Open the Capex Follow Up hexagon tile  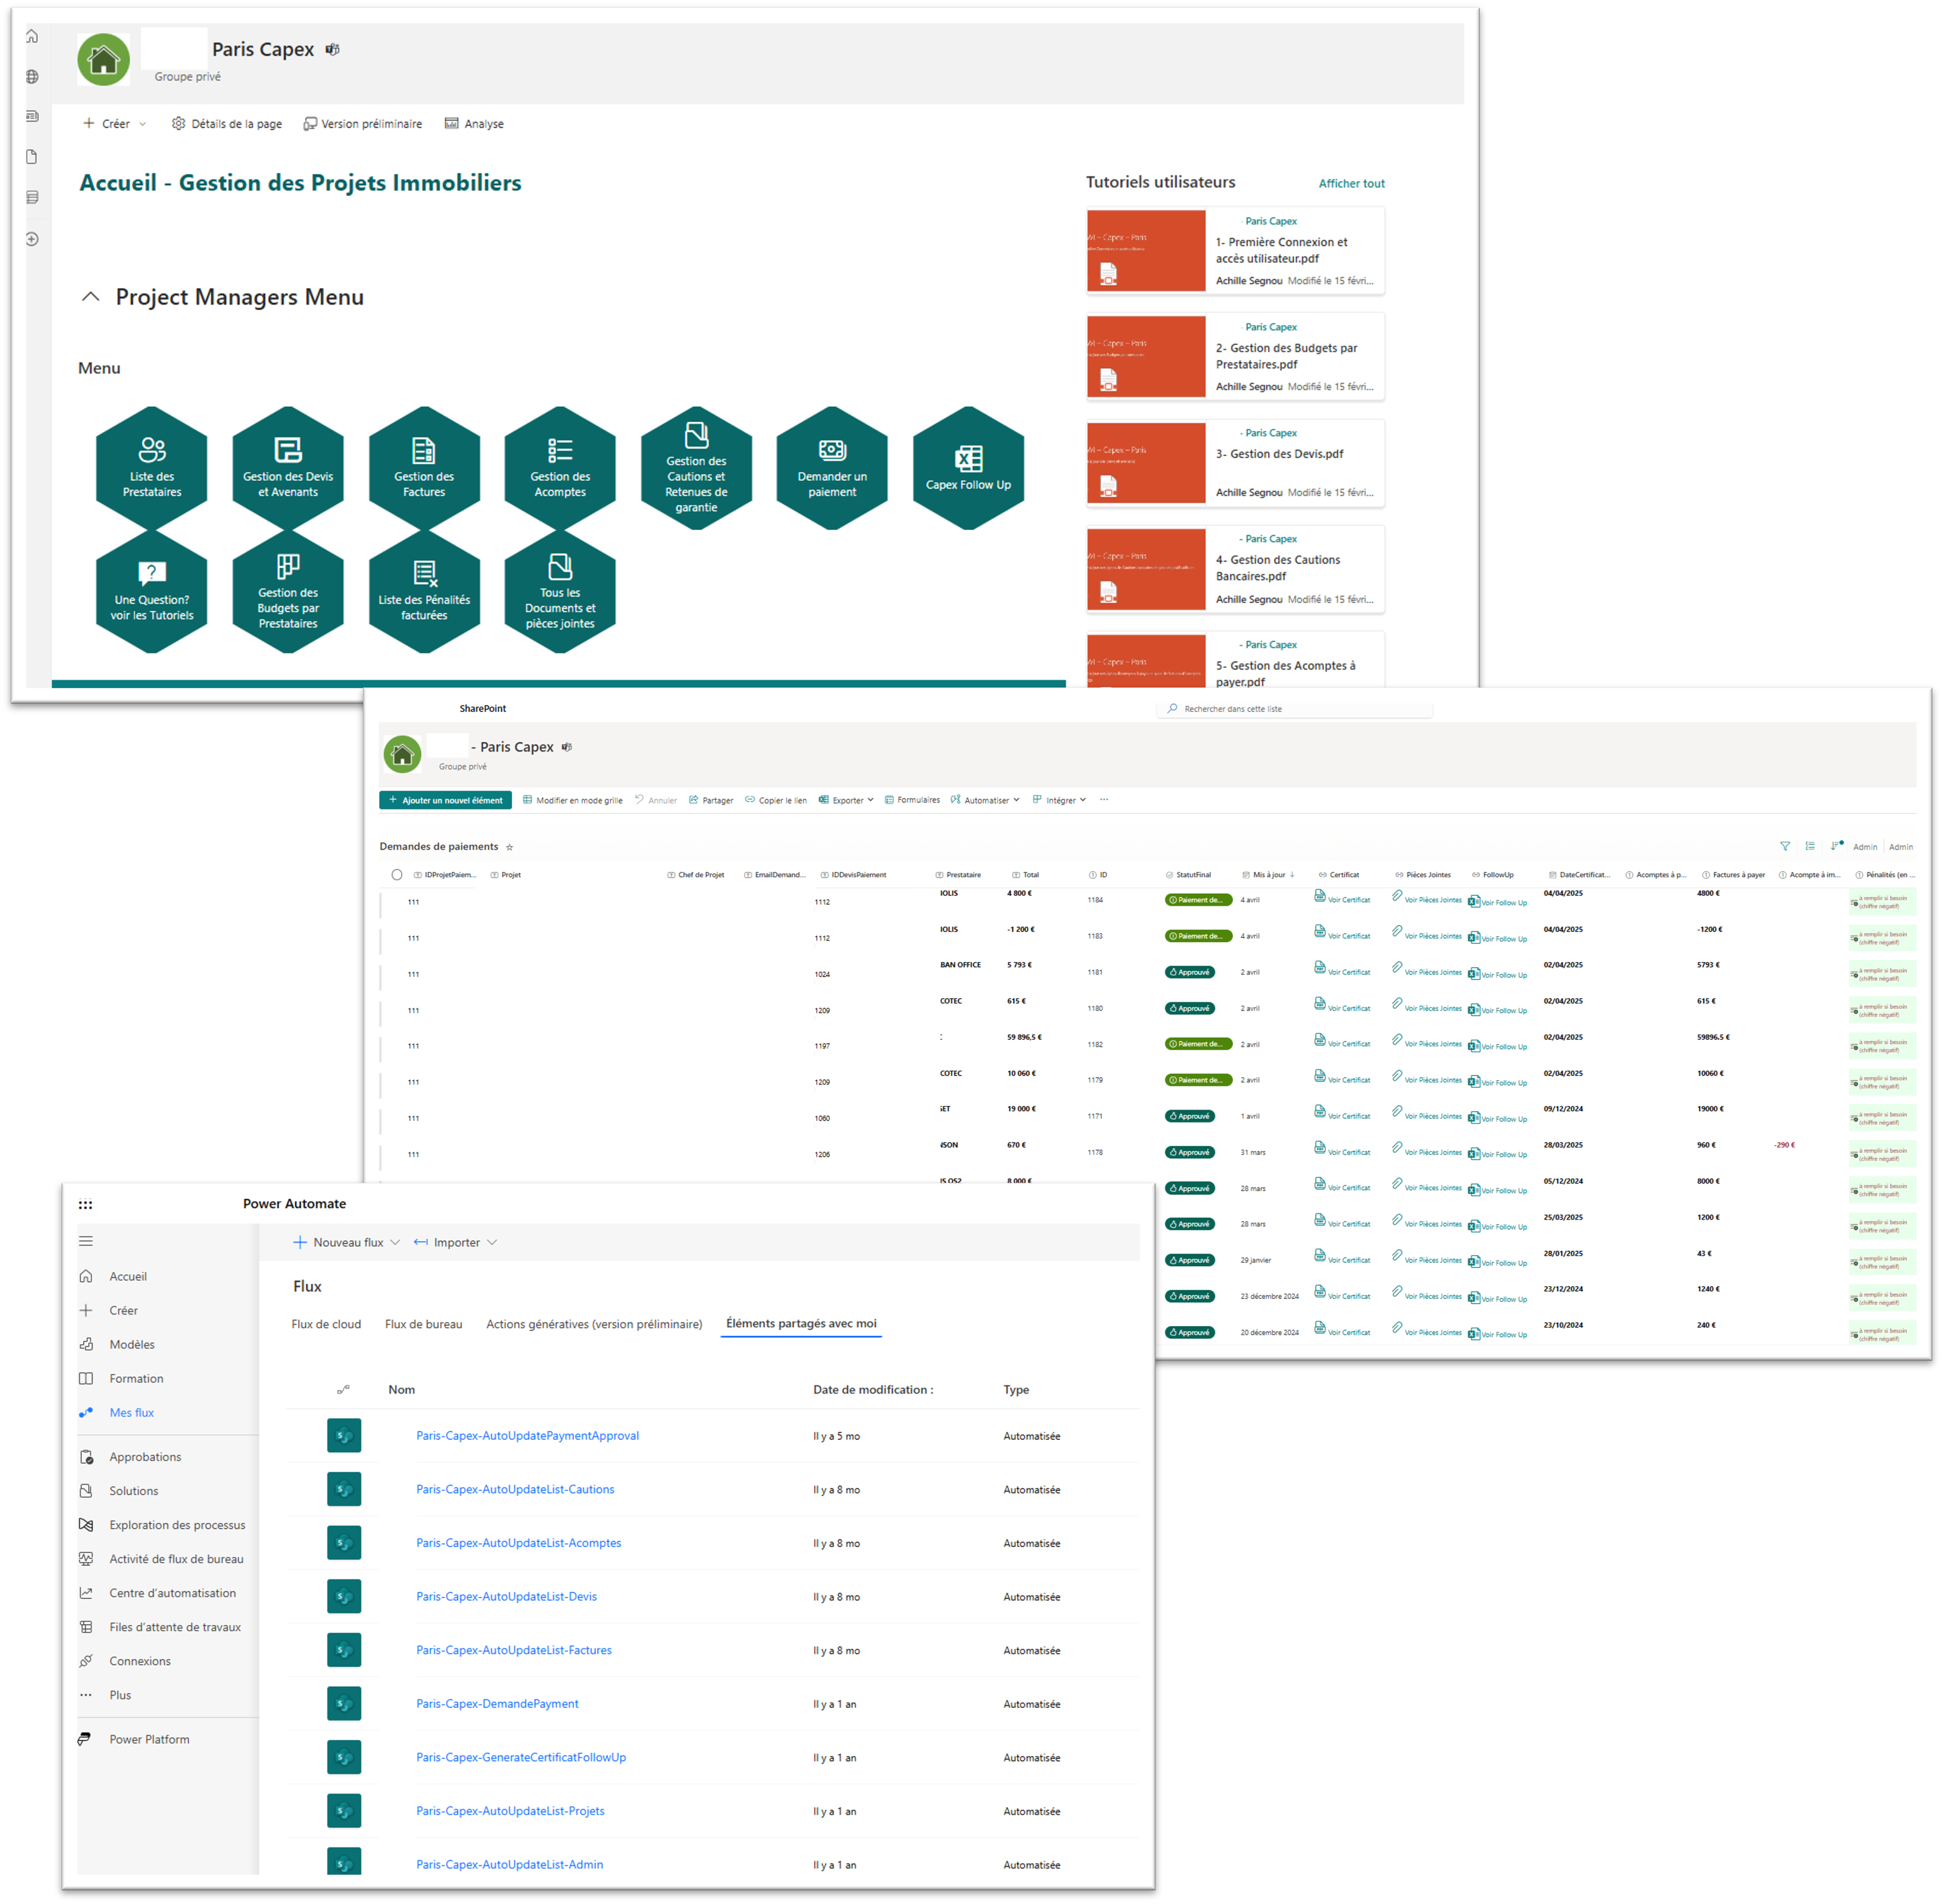(968, 468)
